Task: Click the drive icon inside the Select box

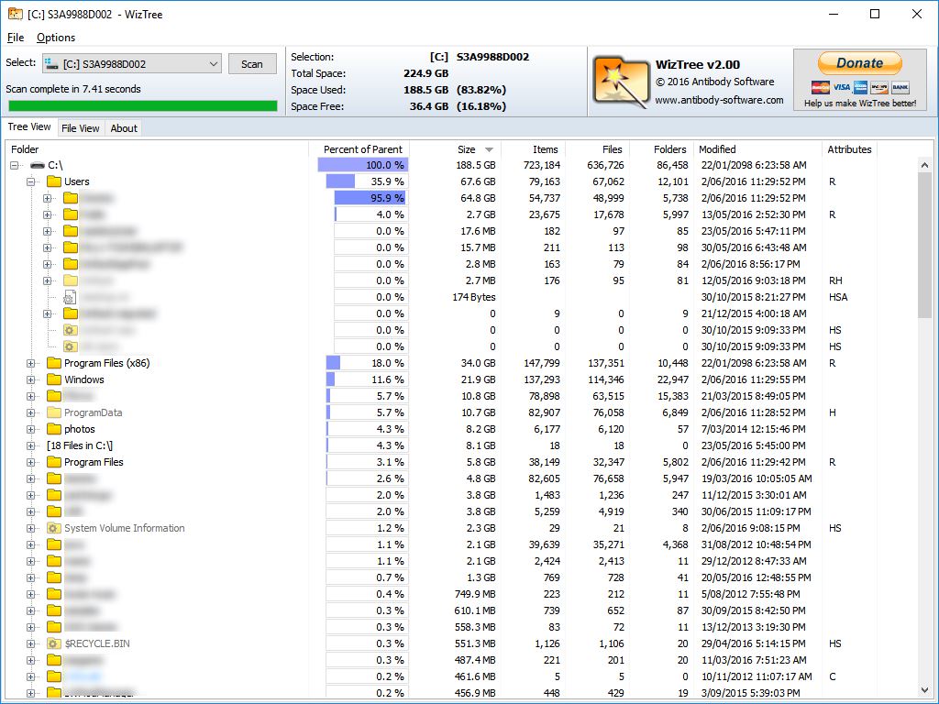Action: coord(51,63)
